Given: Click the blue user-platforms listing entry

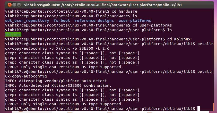Looking at the screenshot, I should click(x=135, y=21).
